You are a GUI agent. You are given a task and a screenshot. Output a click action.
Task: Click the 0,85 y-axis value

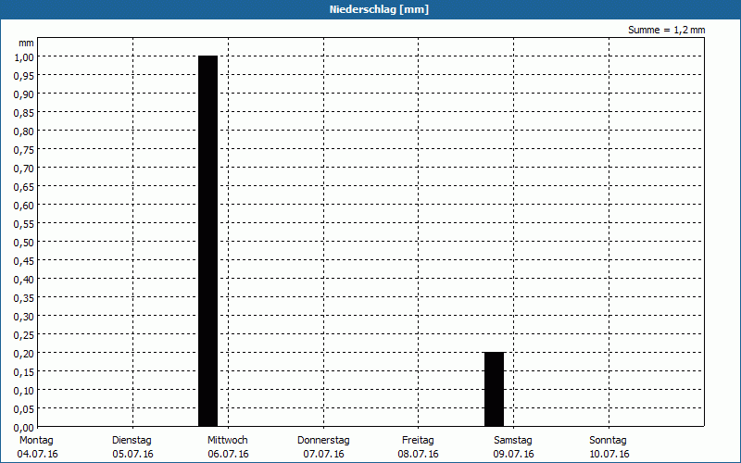tap(24, 113)
